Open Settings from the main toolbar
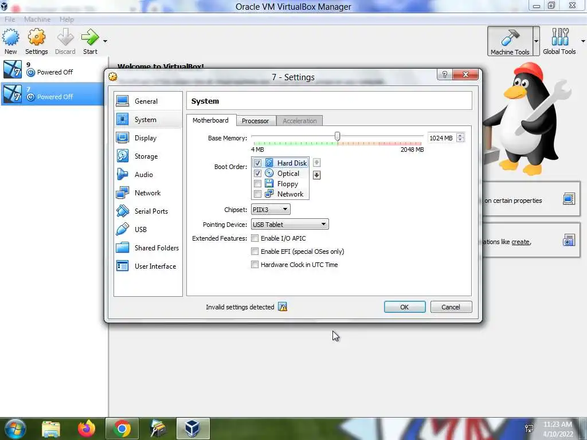The width and height of the screenshot is (587, 440). (x=36, y=41)
